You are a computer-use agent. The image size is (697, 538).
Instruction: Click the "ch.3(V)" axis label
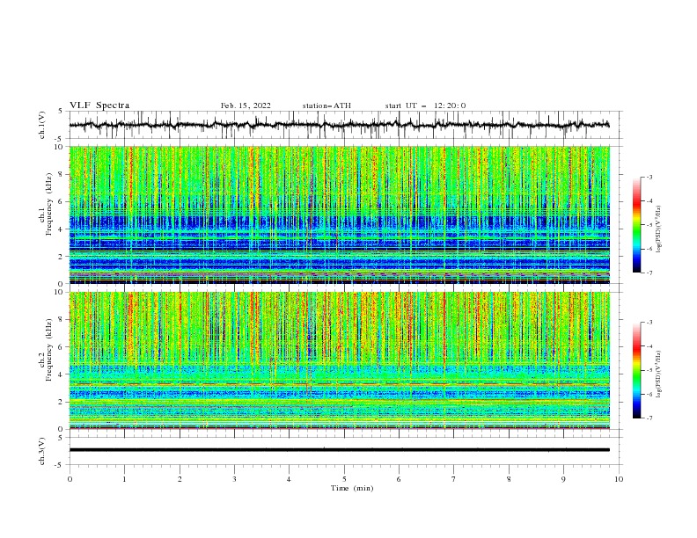tap(41, 451)
